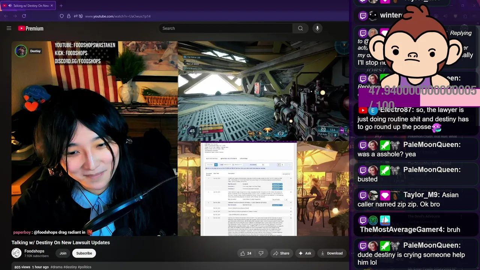Click the 805 views text
The width and height of the screenshot is (480, 270).
(22, 267)
